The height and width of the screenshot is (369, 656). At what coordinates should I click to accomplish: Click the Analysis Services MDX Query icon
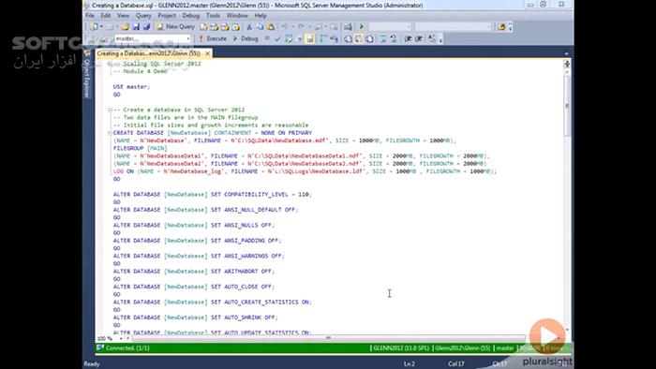click(x=215, y=27)
